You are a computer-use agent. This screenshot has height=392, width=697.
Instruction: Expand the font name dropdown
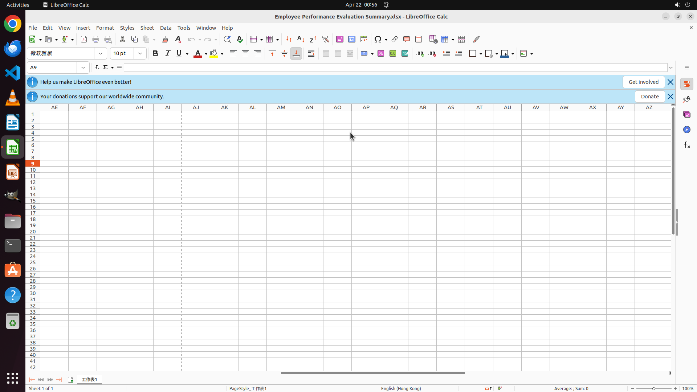(101, 54)
